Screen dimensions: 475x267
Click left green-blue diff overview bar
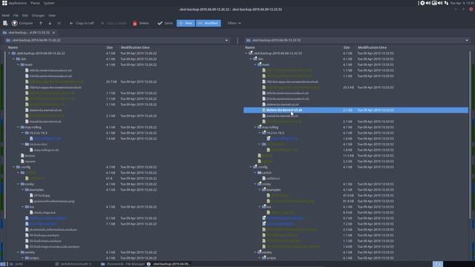click(1, 156)
